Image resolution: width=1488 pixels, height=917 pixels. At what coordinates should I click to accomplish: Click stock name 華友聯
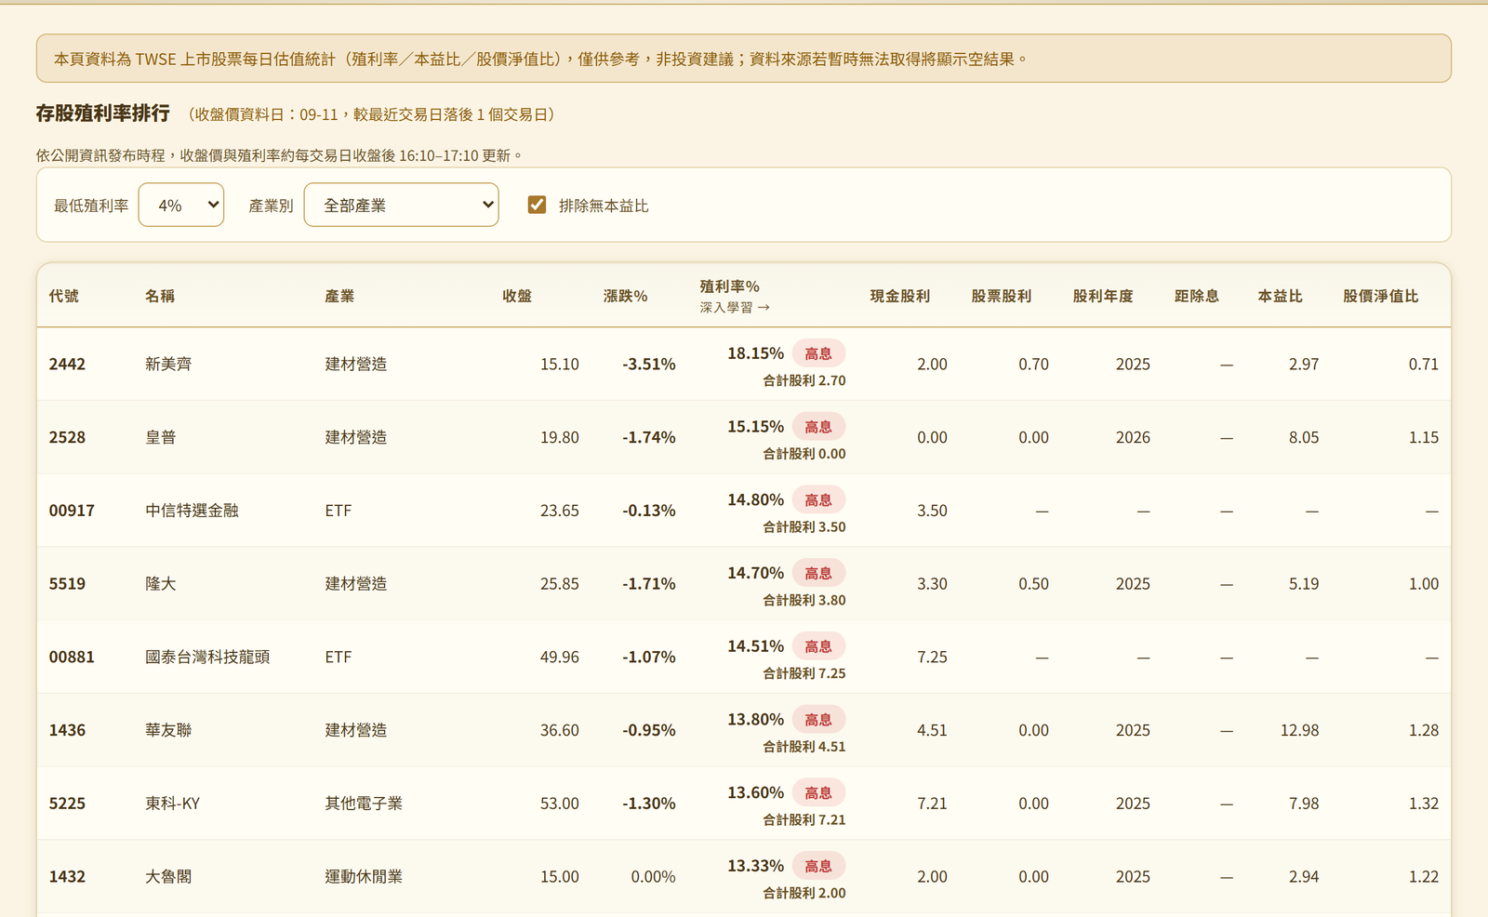tap(168, 730)
